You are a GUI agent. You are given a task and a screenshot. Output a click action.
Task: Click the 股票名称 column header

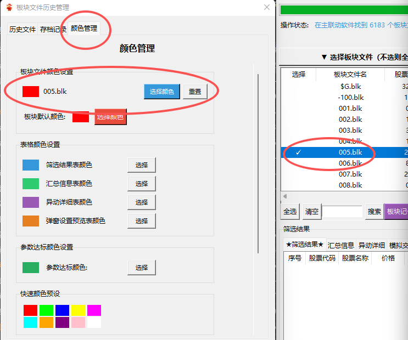coord(355,258)
